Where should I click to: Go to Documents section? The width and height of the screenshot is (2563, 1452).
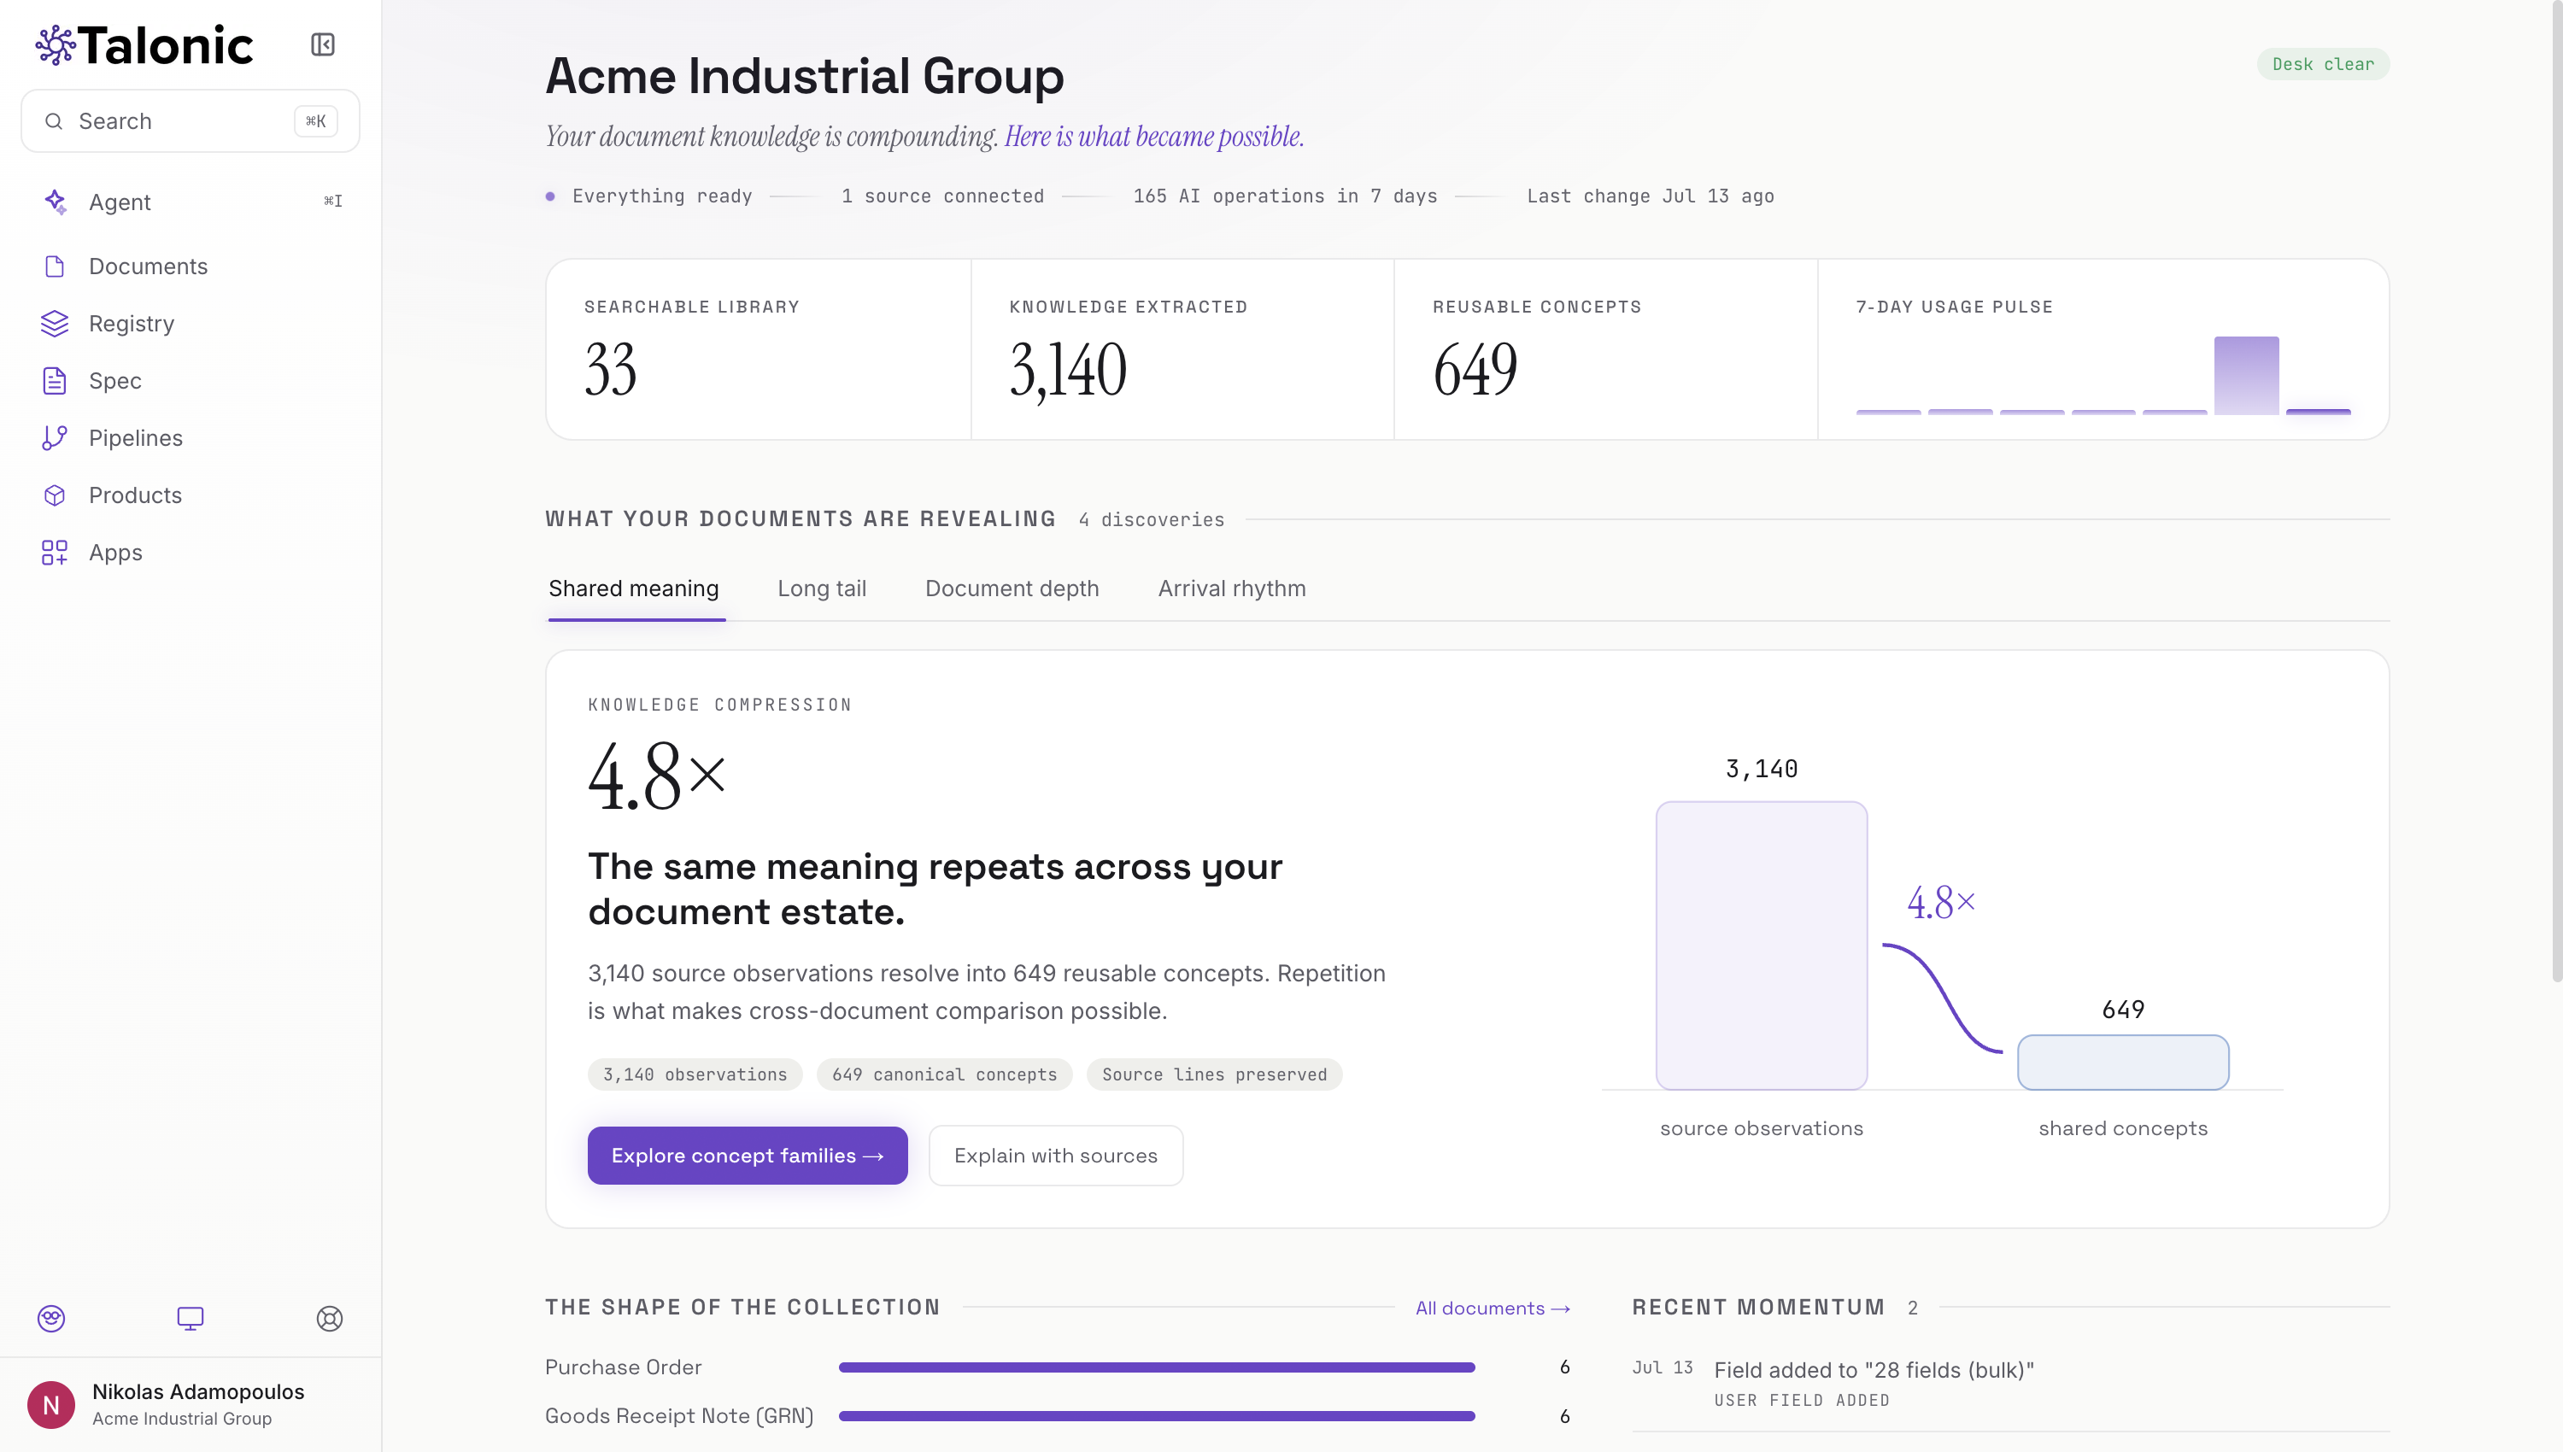[191, 266]
